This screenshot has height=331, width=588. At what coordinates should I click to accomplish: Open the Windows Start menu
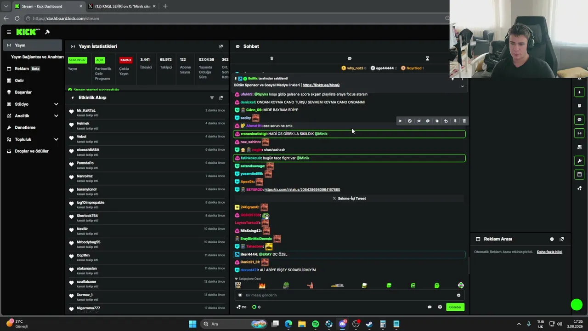click(192, 324)
